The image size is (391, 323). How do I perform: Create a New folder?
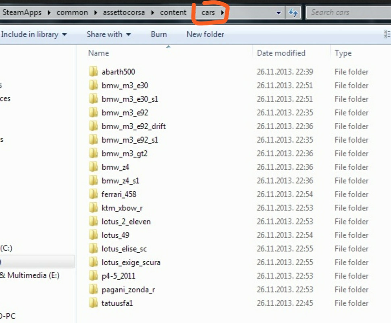click(x=205, y=34)
